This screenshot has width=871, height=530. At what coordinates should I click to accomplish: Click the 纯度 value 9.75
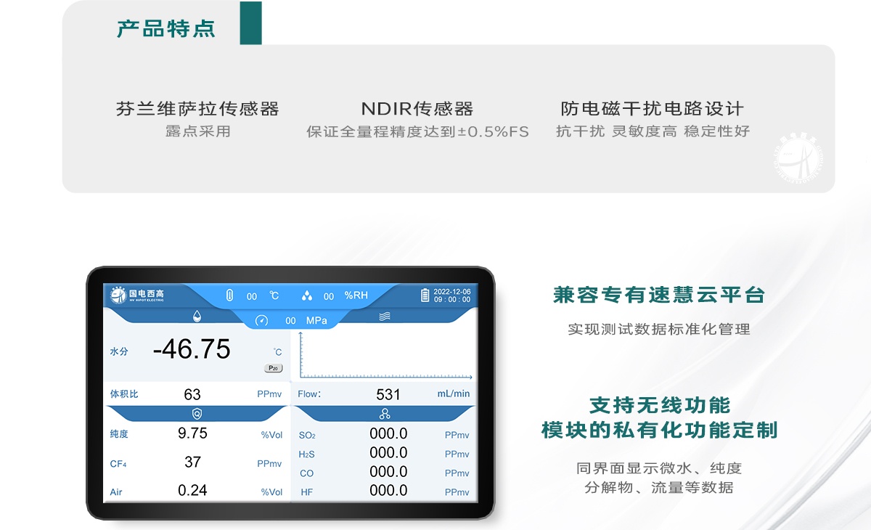(x=192, y=433)
